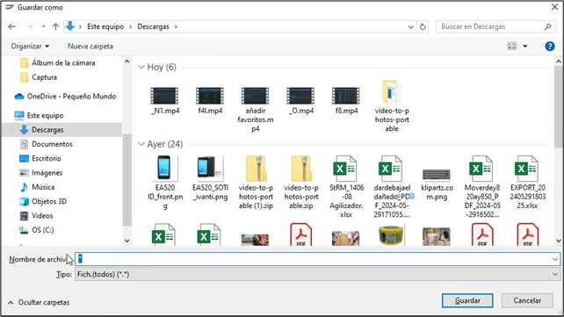Select _O.mp4 video file

pos(300,101)
